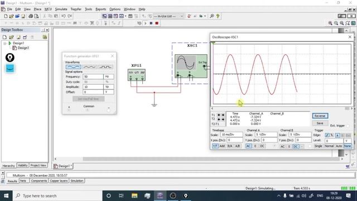Set Channel B coupling to DC
357x201 pixels.
(x=296, y=146)
